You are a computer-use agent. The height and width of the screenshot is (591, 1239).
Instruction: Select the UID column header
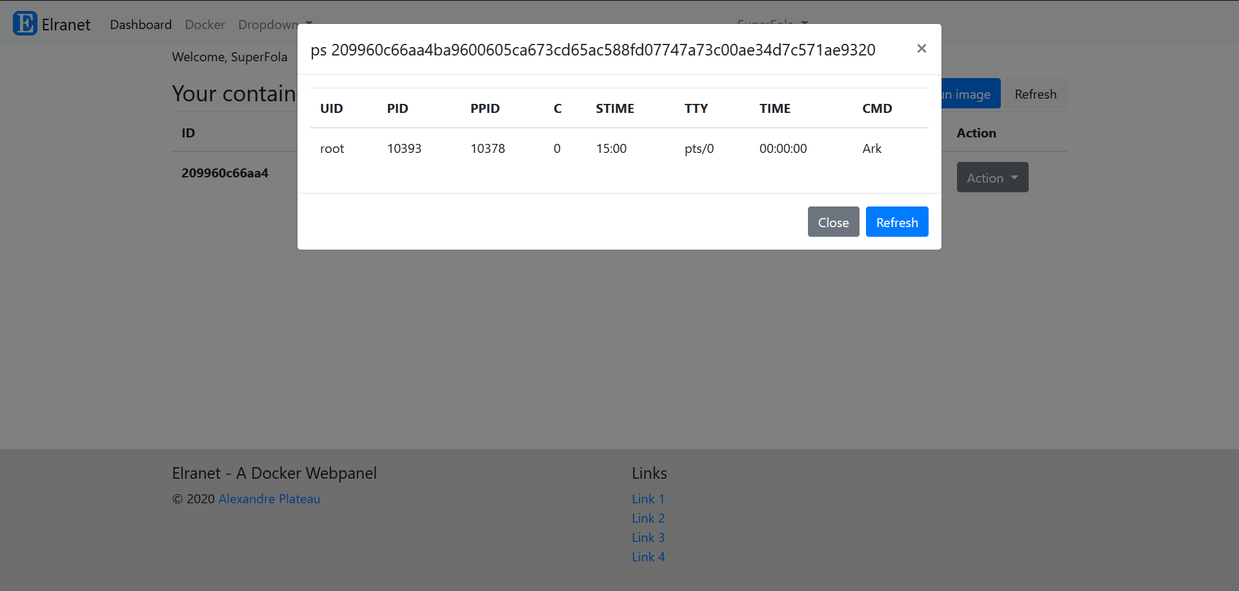[x=332, y=108]
